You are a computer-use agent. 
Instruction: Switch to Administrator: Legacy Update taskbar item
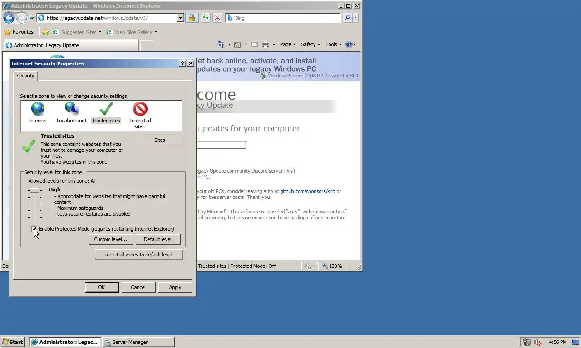click(64, 342)
